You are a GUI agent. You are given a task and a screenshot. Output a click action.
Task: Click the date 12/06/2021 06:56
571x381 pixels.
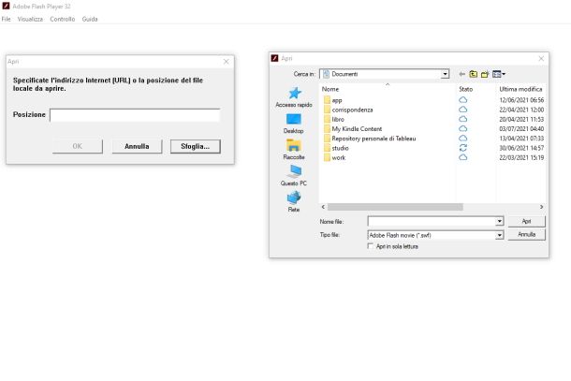pyautogui.click(x=521, y=100)
